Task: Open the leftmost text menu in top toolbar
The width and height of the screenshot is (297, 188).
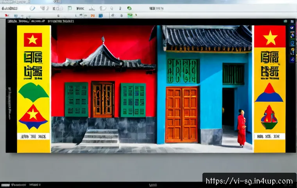Action: click(x=10, y=8)
